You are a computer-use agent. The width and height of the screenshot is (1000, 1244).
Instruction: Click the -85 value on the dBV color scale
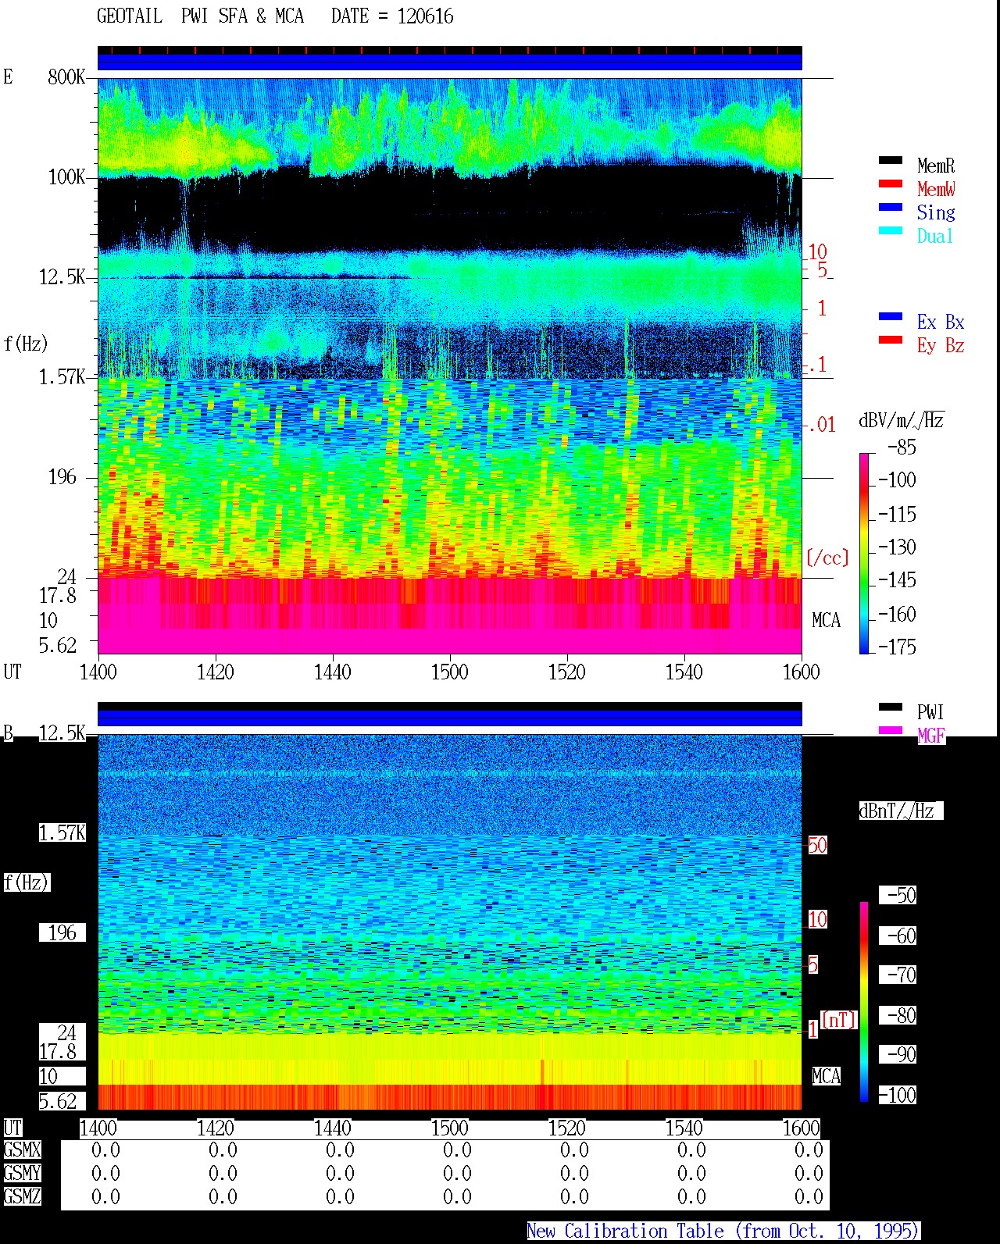click(x=902, y=447)
